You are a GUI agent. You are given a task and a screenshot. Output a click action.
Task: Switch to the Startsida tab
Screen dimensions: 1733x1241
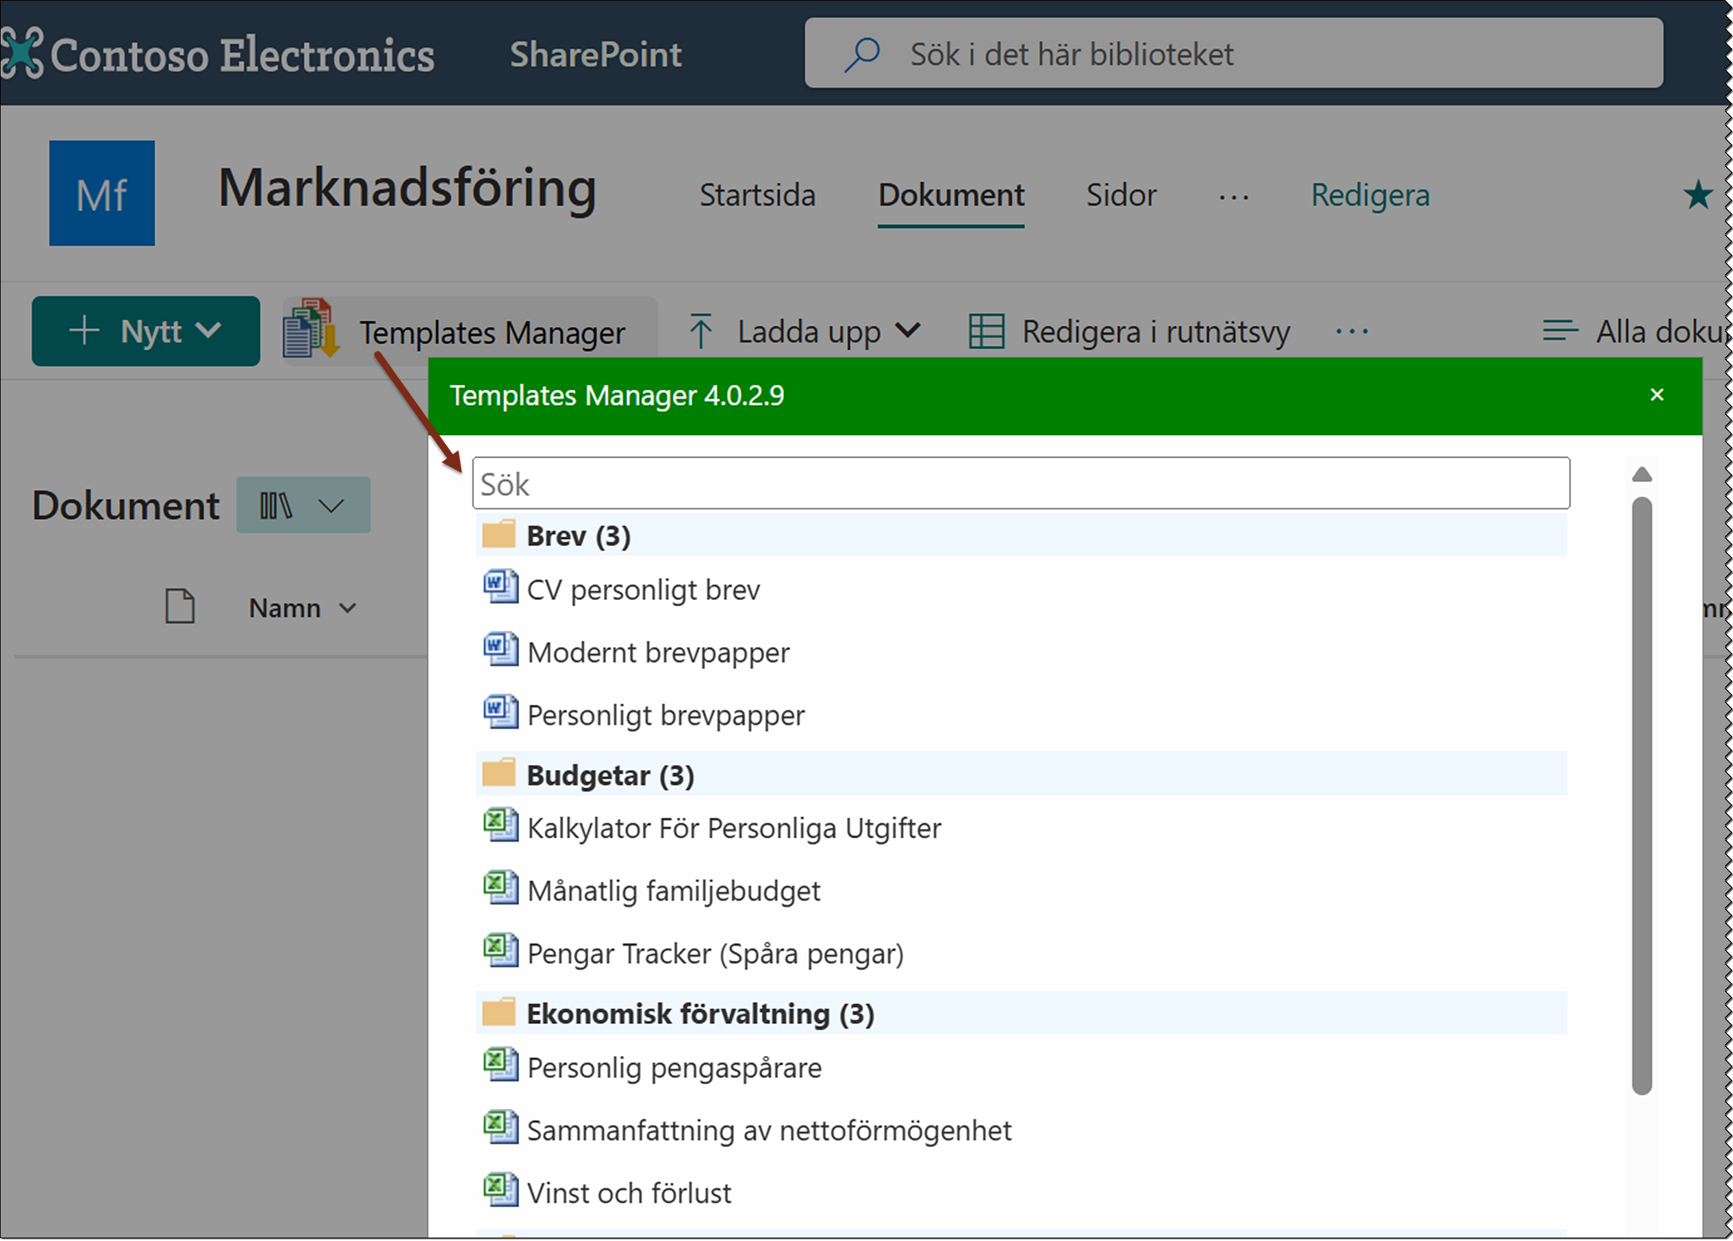coord(758,195)
